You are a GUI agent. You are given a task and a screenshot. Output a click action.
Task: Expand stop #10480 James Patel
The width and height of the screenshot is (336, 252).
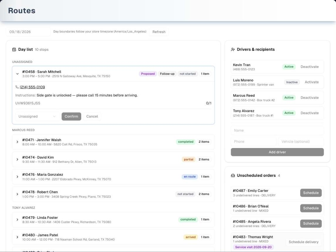pos(17,237)
